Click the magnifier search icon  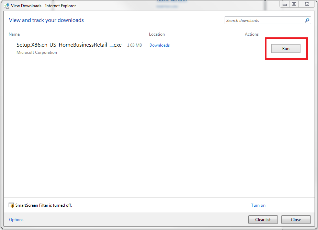click(x=307, y=21)
